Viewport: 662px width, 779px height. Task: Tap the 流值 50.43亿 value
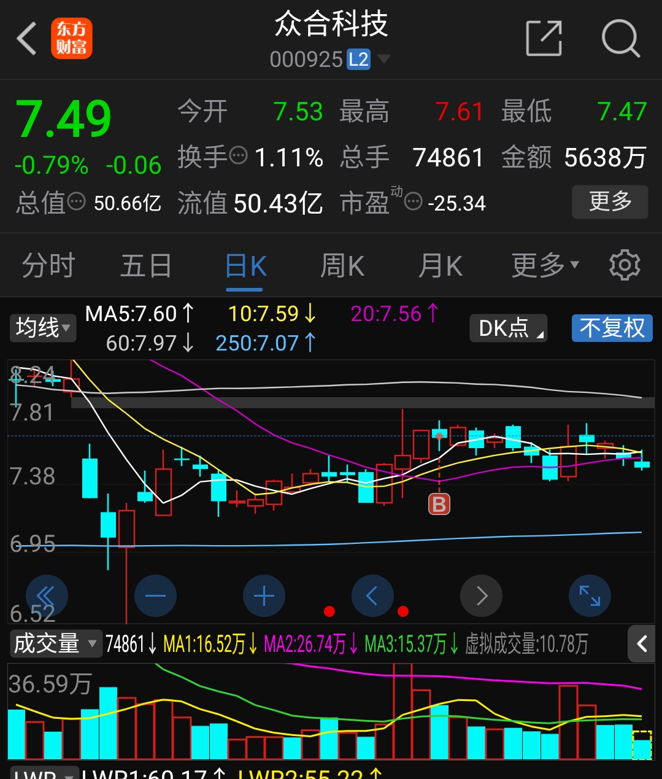(x=278, y=203)
